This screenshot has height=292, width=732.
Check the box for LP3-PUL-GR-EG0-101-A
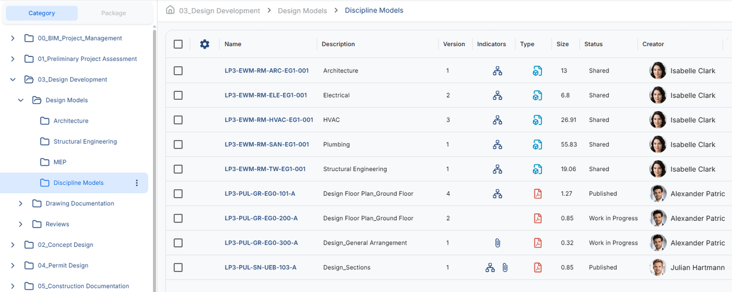(x=178, y=193)
